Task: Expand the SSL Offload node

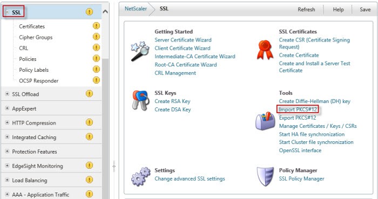Action: (x=7, y=94)
